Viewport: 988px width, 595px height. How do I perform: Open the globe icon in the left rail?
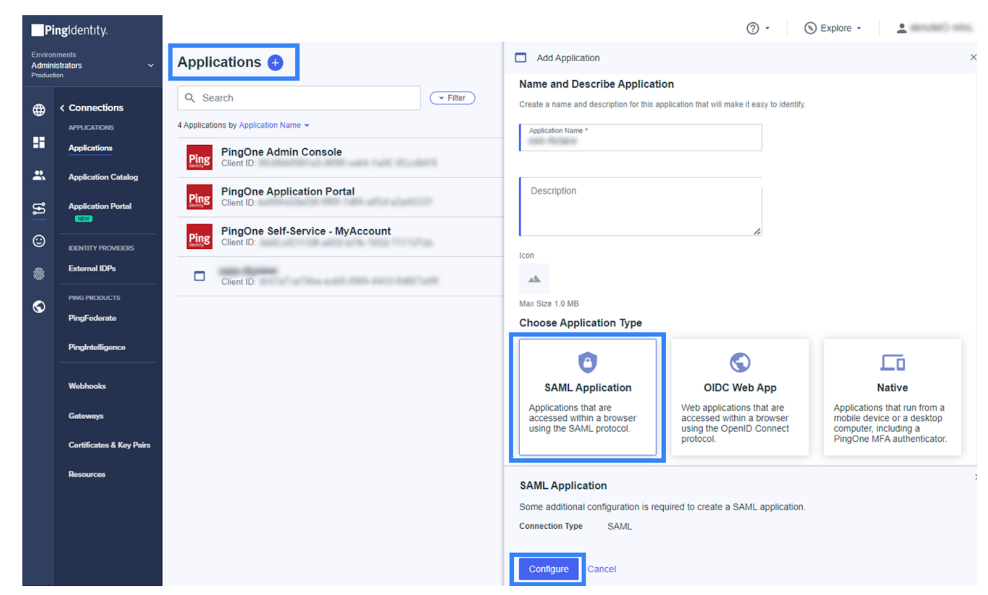[x=39, y=110]
